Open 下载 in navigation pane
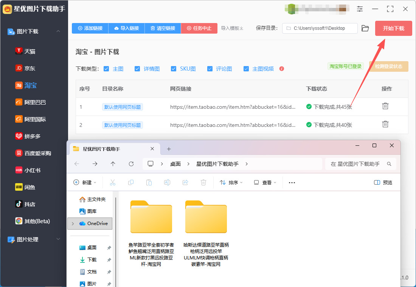The image size is (416, 287). [88, 260]
